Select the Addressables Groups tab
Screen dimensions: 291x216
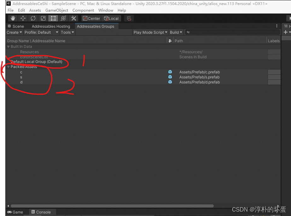(96, 26)
